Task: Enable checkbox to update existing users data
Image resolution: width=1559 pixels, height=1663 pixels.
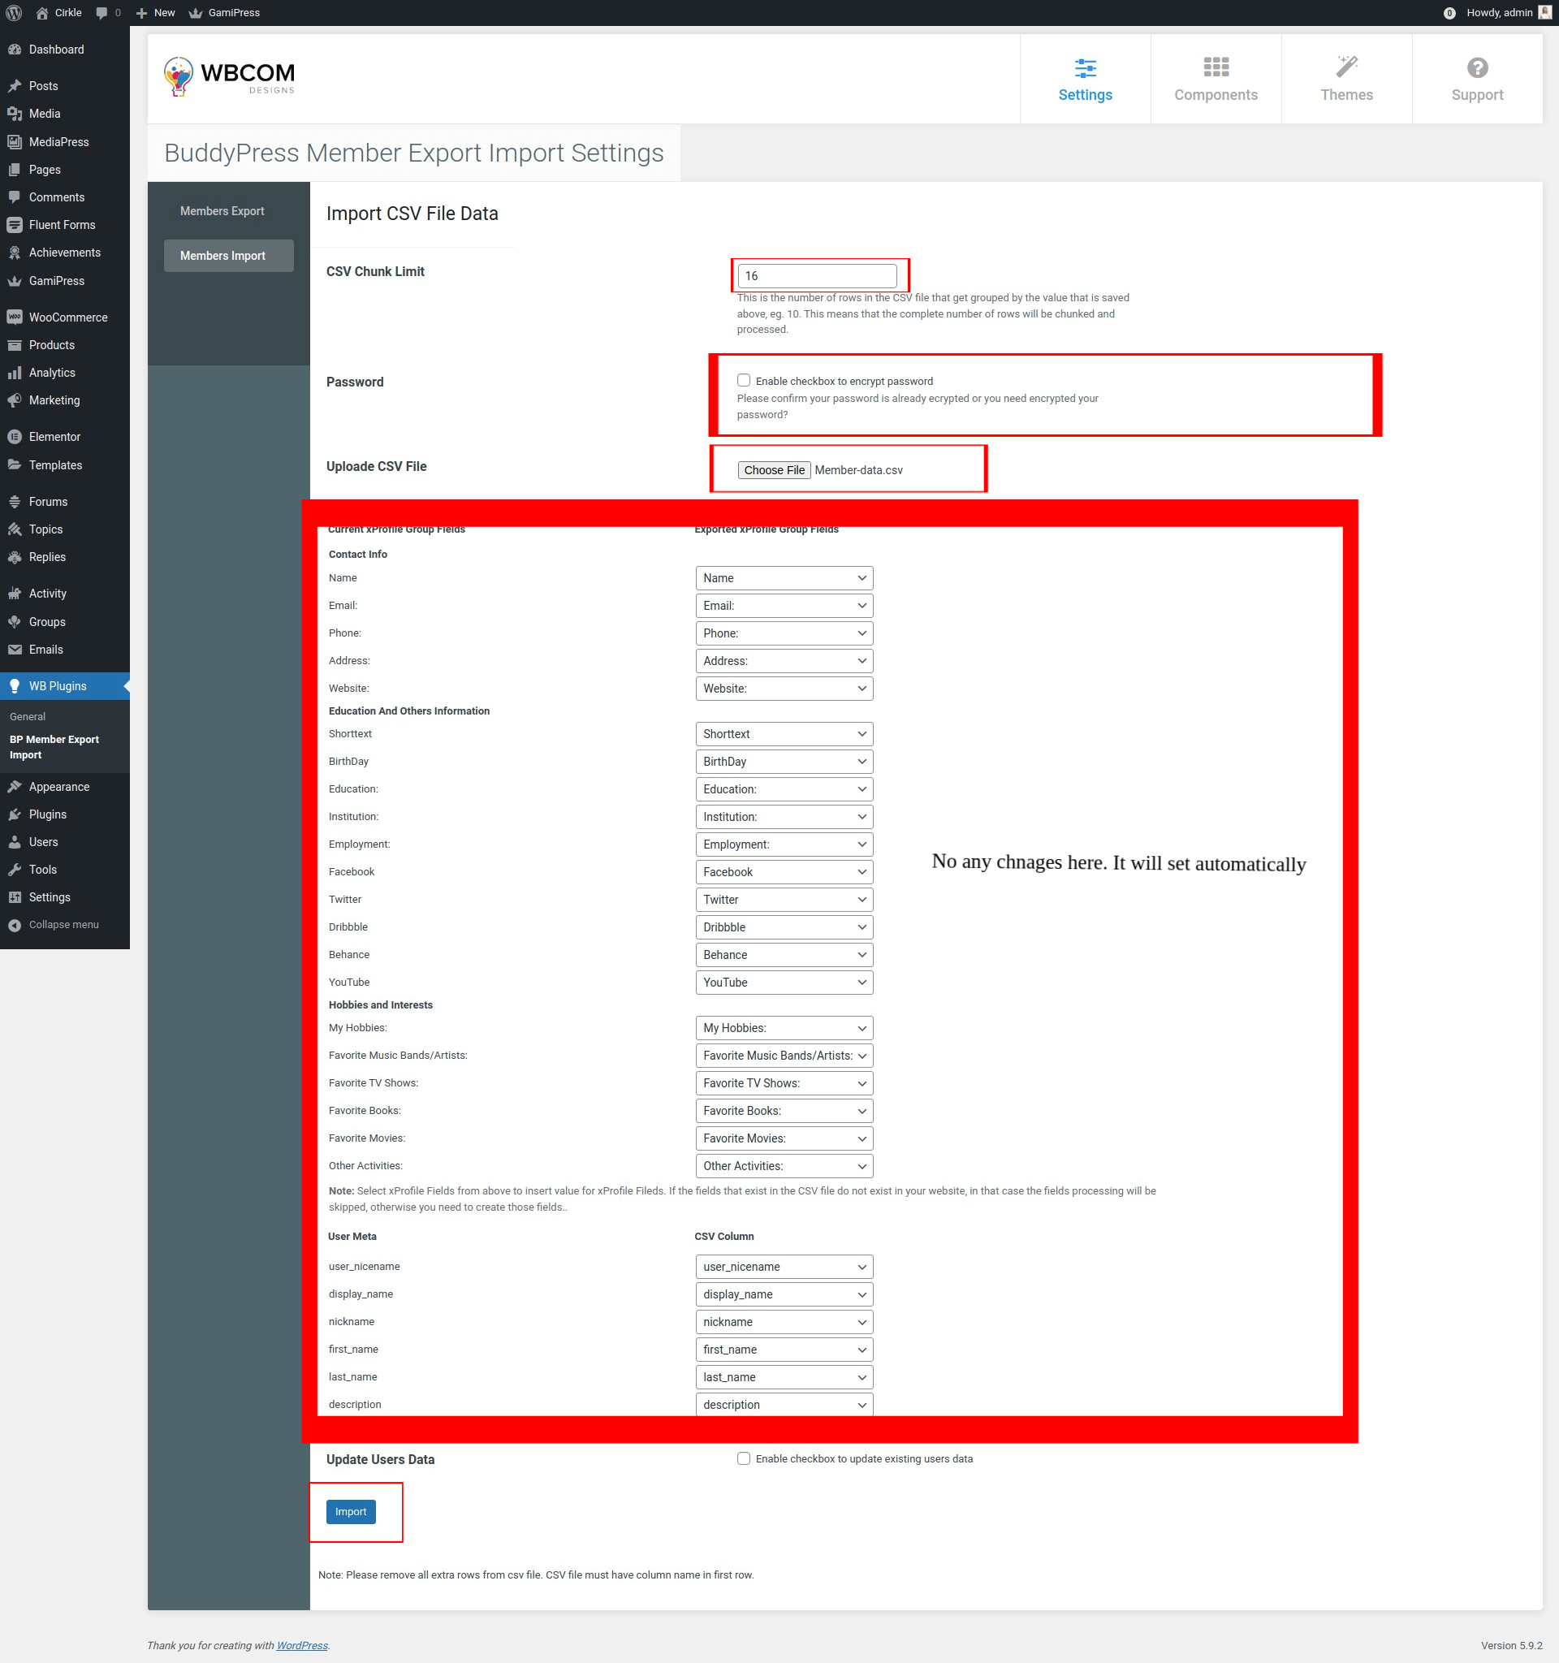Action: [x=744, y=1458]
